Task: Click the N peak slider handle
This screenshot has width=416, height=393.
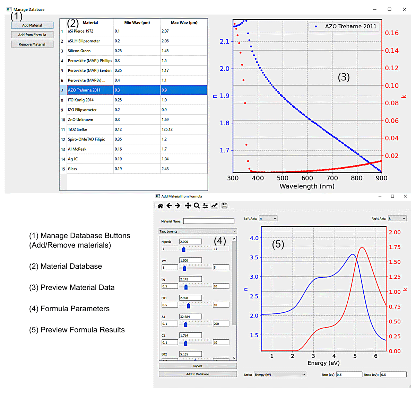Action: click(184, 249)
